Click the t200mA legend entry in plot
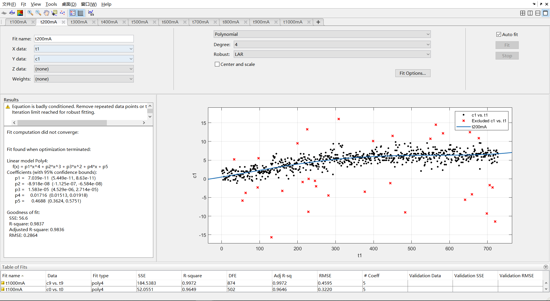The height and width of the screenshot is (301, 550). coord(479,127)
